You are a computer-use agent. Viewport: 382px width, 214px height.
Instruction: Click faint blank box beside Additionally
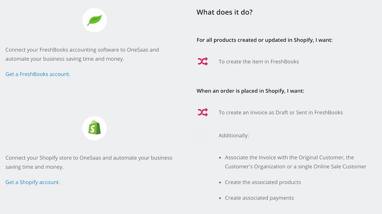pyautogui.click(x=203, y=135)
